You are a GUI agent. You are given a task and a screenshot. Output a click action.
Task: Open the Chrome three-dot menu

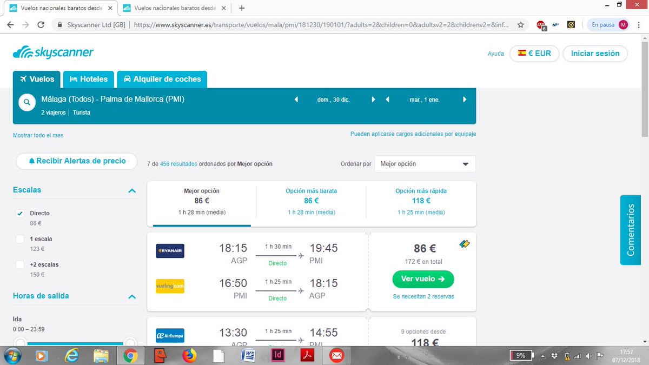[x=639, y=25]
